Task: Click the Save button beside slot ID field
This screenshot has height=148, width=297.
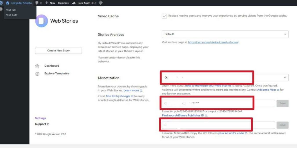Action: point(282,125)
